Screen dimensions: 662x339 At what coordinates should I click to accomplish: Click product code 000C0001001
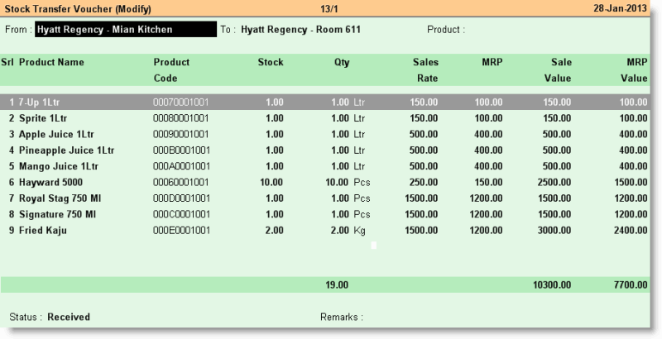pos(181,214)
